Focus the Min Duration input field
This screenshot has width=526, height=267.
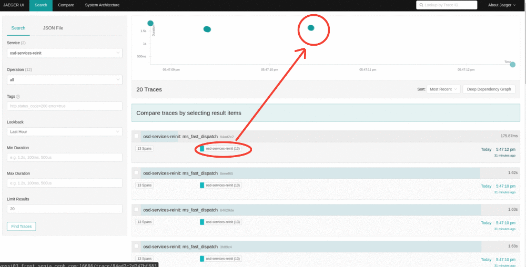click(65, 157)
